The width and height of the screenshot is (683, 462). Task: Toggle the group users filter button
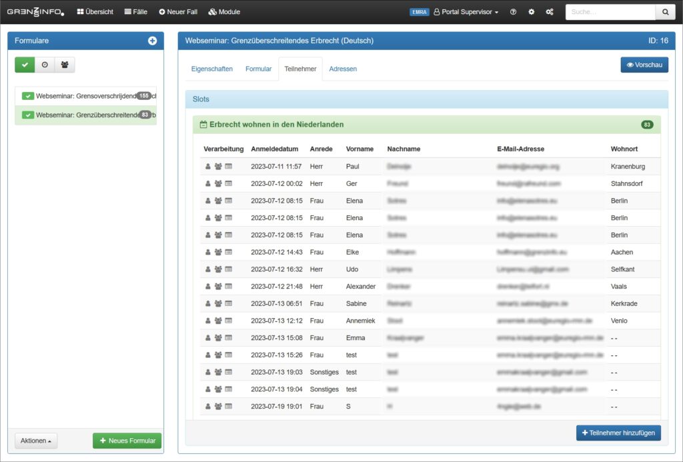tap(65, 65)
